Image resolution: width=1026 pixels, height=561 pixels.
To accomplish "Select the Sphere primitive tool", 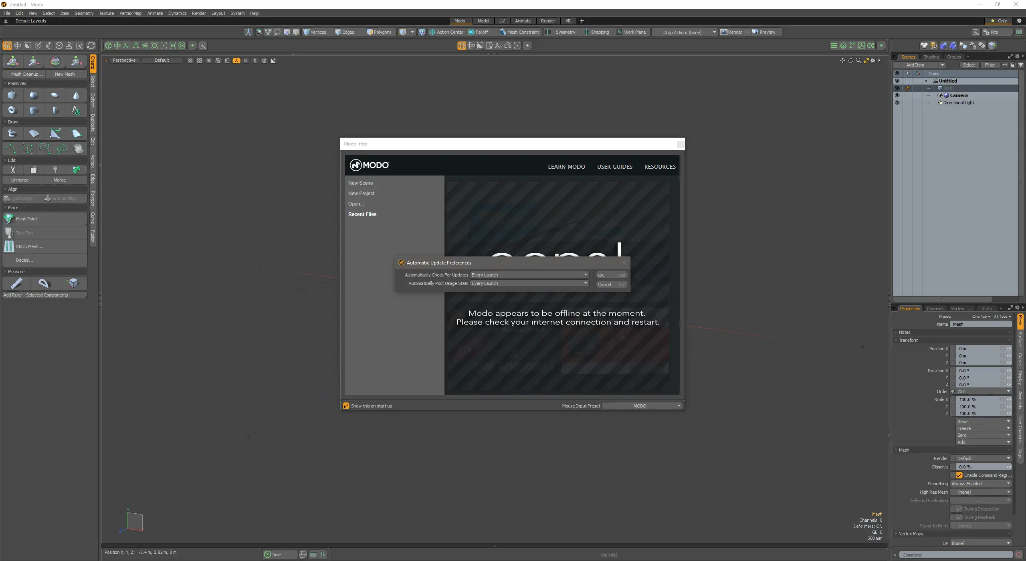I will click(34, 95).
